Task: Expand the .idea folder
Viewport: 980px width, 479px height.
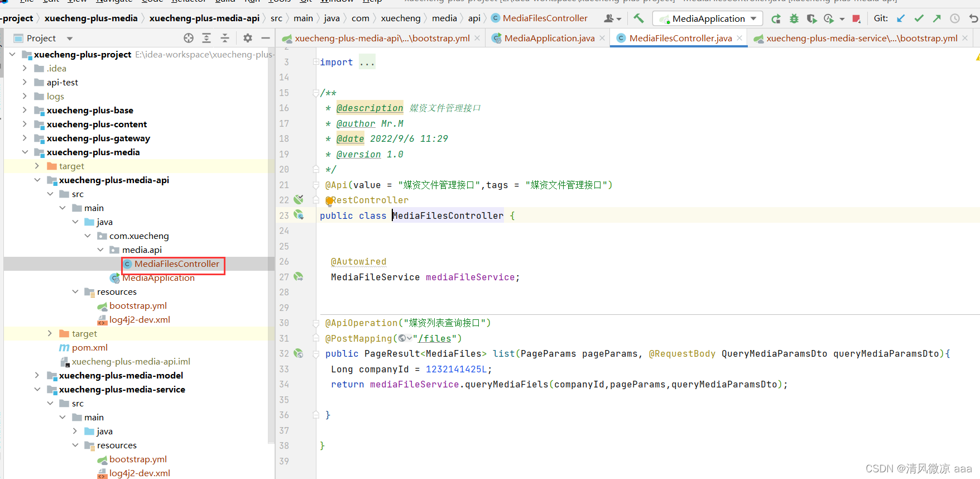Action: (x=25, y=68)
